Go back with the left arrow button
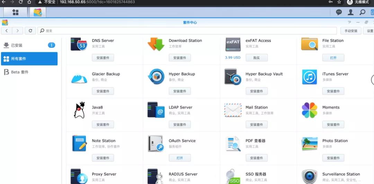374x184 pixels. [x=7, y=31]
